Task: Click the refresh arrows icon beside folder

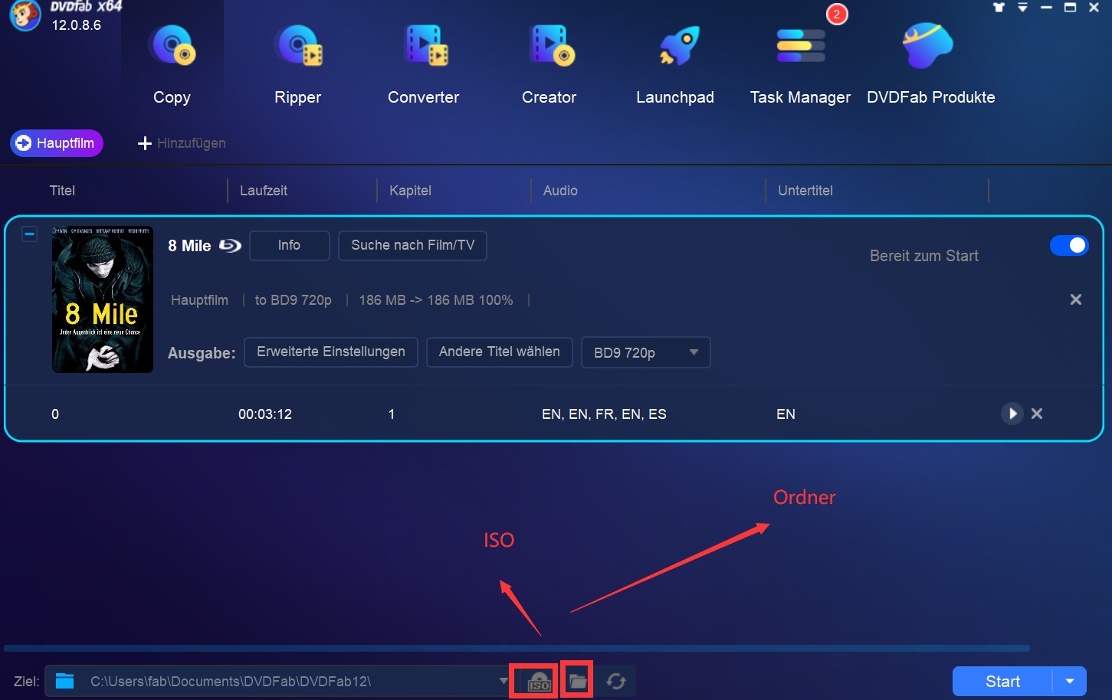Action: click(x=616, y=681)
